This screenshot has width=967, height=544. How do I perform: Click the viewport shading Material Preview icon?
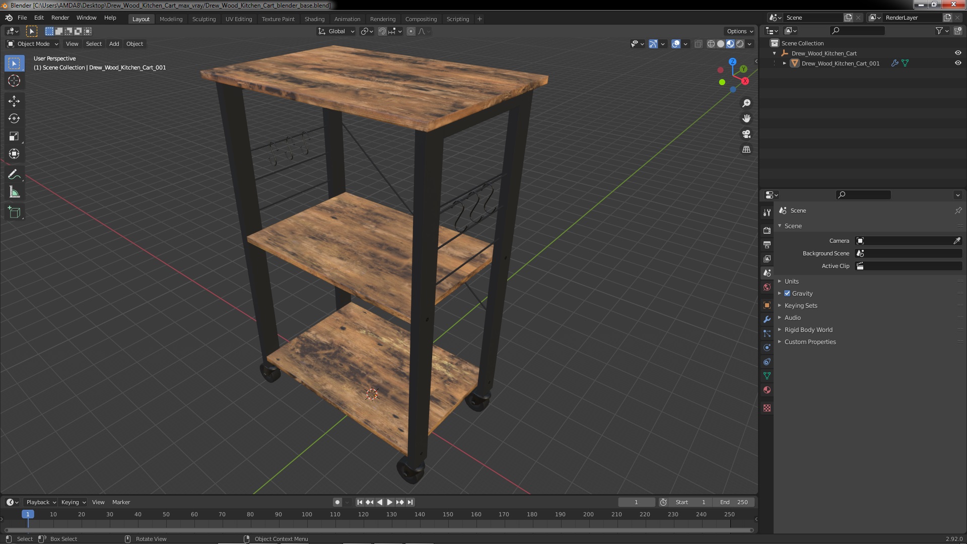730,43
